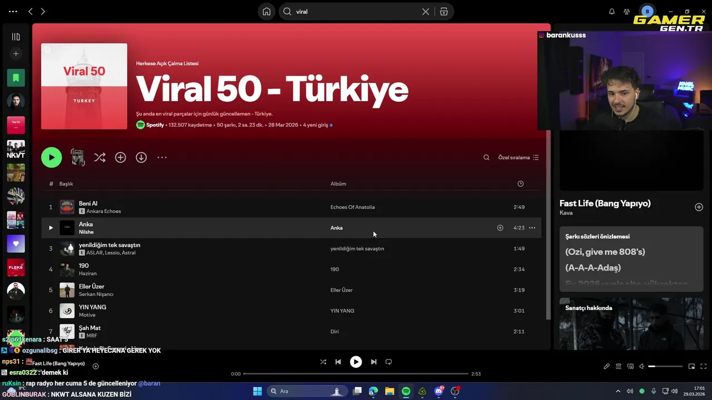Search within the playlist
Image resolution: width=712 pixels, height=400 pixels.
click(x=486, y=158)
